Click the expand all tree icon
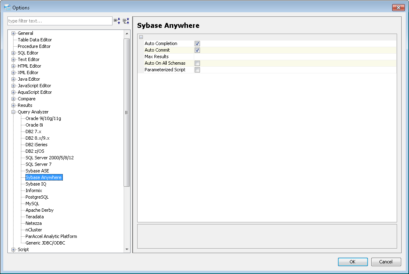The image size is (409, 274). click(117, 21)
